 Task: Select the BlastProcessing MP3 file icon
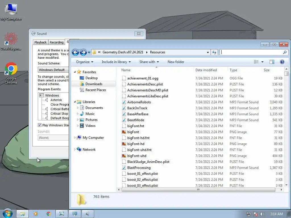tap(124, 168)
